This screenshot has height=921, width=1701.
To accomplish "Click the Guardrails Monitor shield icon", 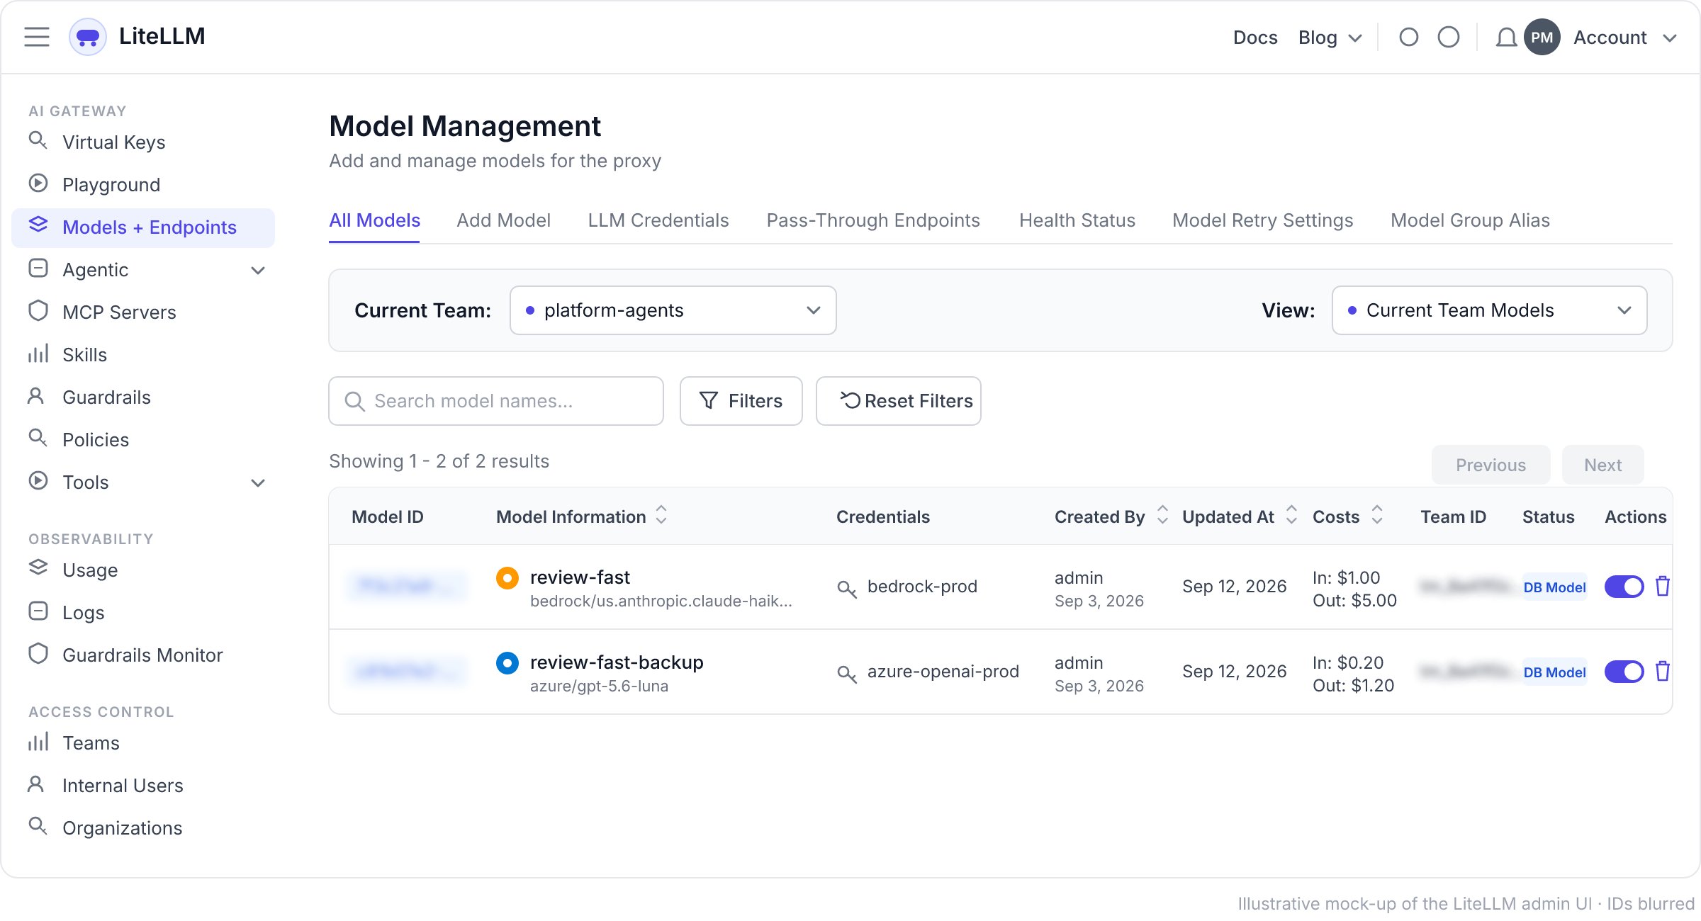I will tap(38, 653).
